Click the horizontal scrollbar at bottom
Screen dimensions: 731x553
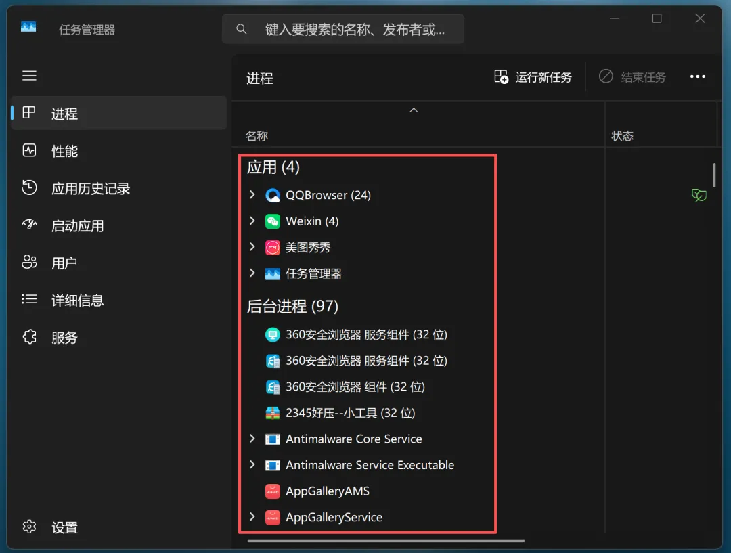pyautogui.click(x=386, y=541)
